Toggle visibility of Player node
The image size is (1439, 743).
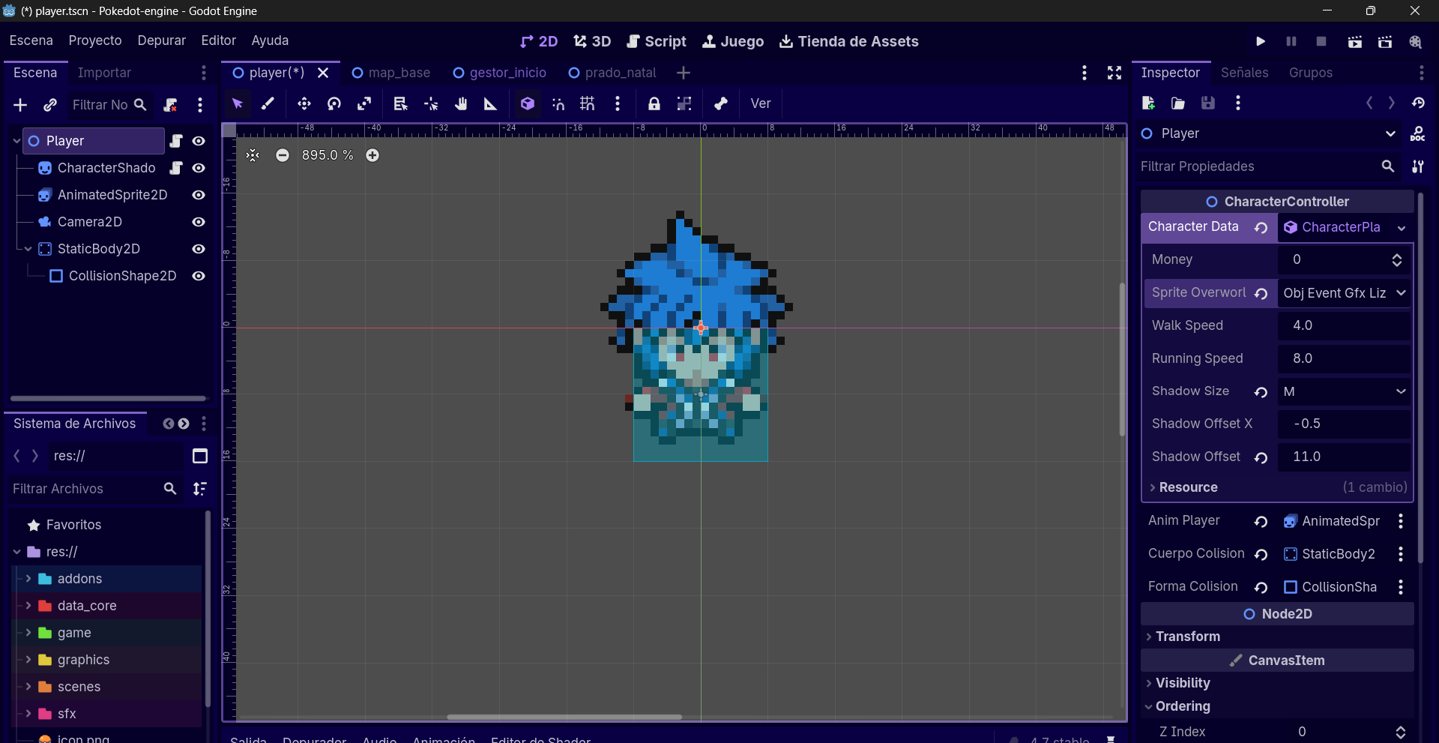(x=199, y=141)
